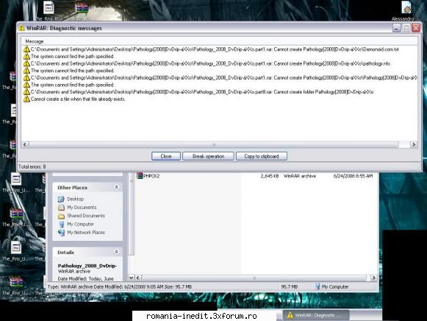Click Copy to clipboard button

[262, 156]
